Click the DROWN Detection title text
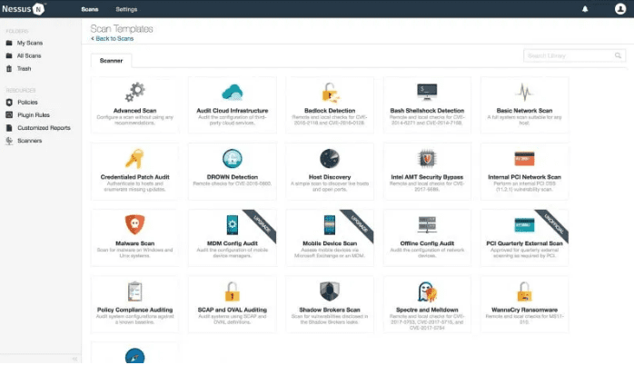634x375 pixels. 233,177
